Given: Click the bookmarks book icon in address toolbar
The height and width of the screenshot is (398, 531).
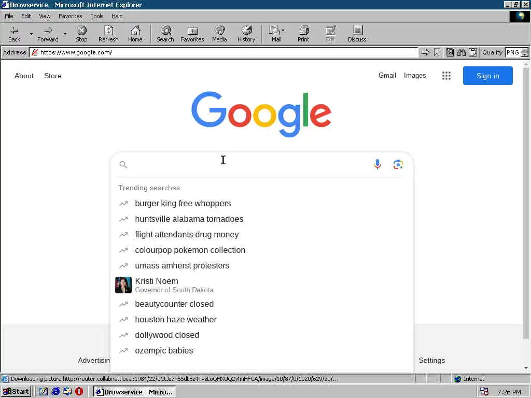Looking at the screenshot, I should (x=450, y=52).
